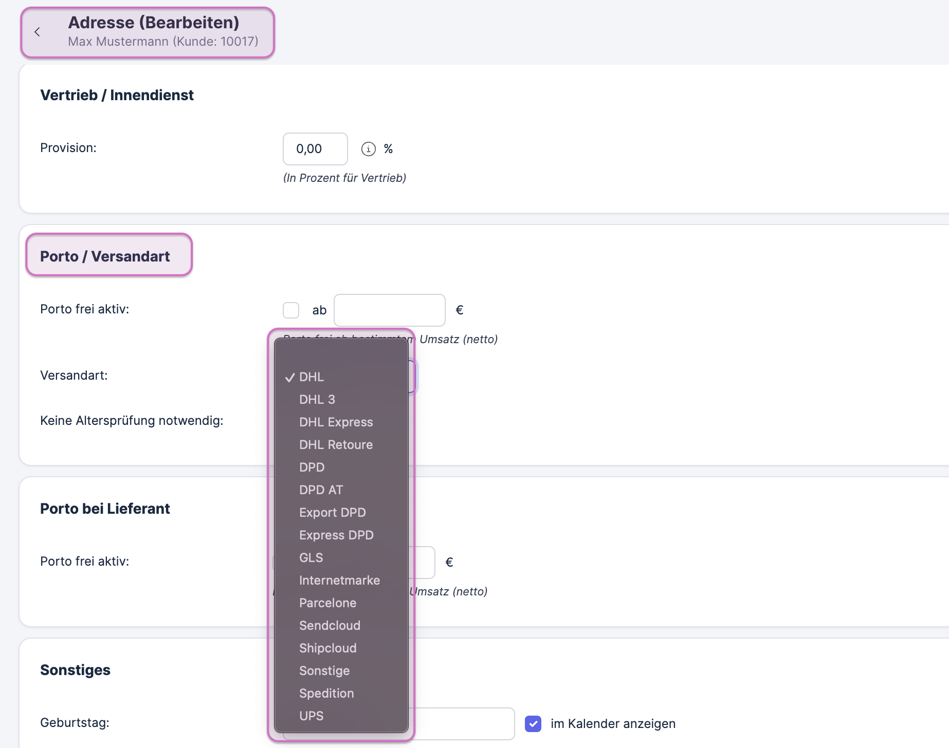Click the Porto frei amount field
The image size is (949, 748).
click(x=389, y=310)
